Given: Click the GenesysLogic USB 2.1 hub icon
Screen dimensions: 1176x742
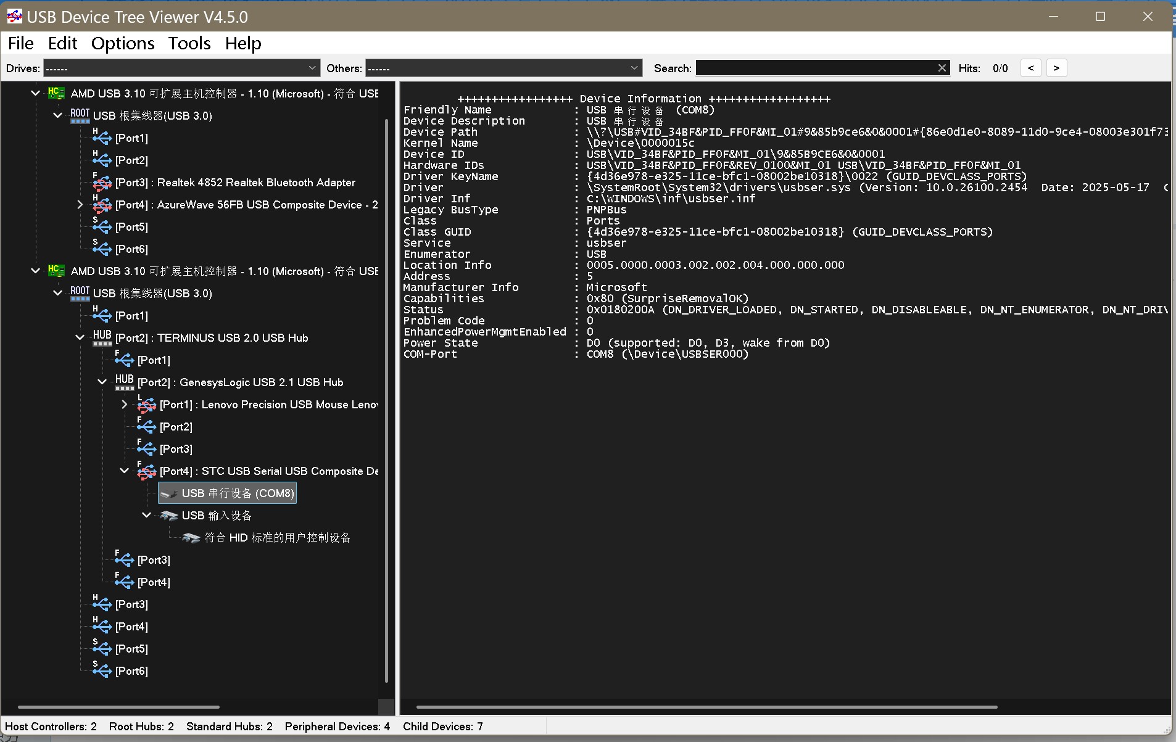Looking at the screenshot, I should 124,382.
